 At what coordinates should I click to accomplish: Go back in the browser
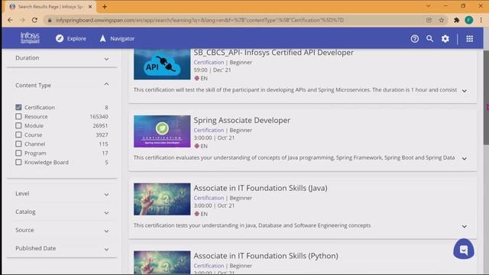tap(10, 20)
